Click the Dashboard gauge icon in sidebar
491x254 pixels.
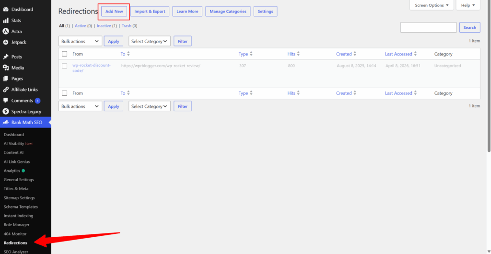pos(5,10)
